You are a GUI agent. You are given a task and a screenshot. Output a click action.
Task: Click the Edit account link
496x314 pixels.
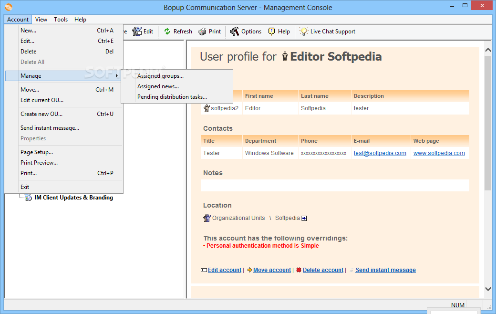[225, 270]
